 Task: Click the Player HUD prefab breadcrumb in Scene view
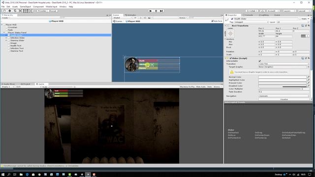click(x=133, y=21)
